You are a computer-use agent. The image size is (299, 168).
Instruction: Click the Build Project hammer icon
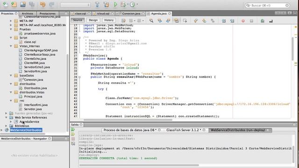[97, 5]
